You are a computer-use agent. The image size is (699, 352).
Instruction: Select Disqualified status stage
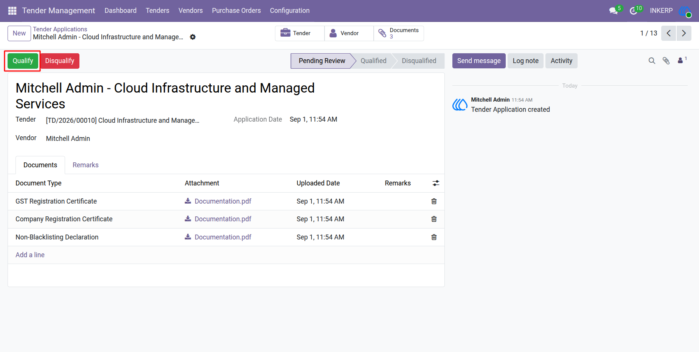419,61
